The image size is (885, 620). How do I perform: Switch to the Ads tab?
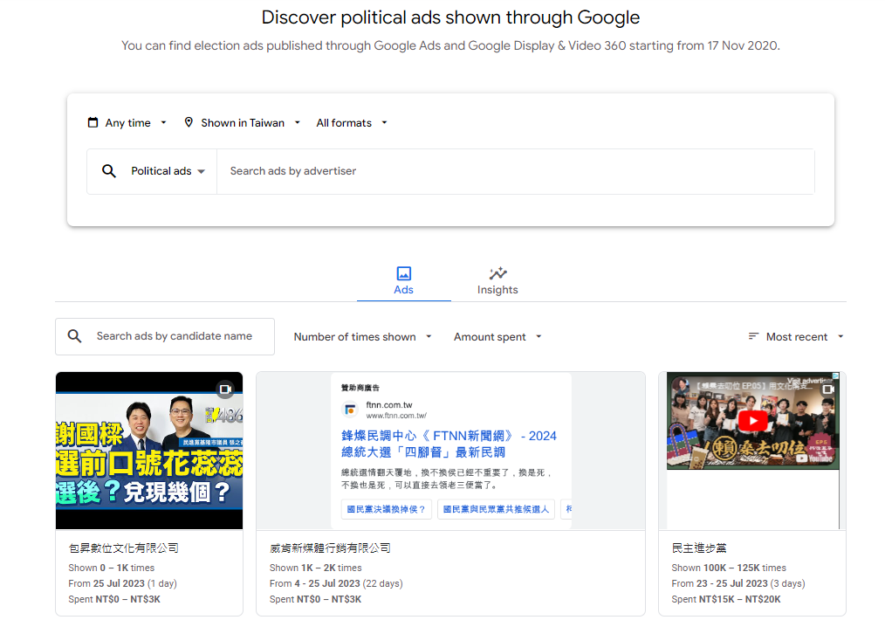pyautogui.click(x=403, y=280)
